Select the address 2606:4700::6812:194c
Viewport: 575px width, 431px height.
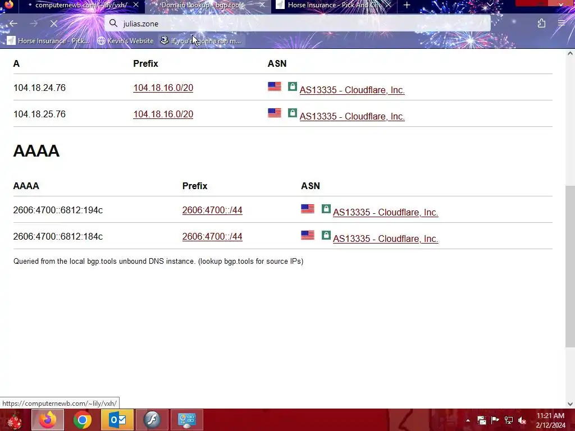click(x=58, y=210)
